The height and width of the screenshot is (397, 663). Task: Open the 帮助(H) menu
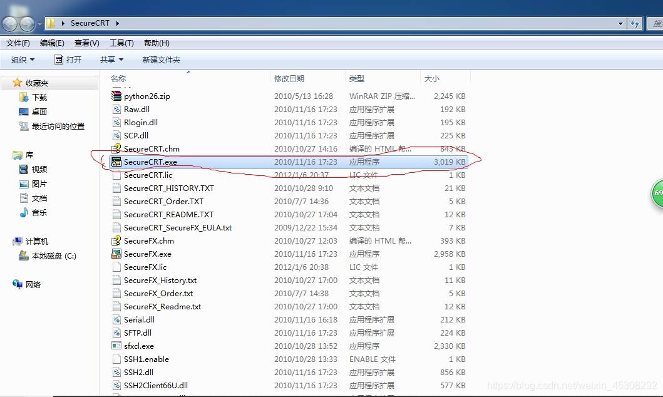tap(157, 43)
